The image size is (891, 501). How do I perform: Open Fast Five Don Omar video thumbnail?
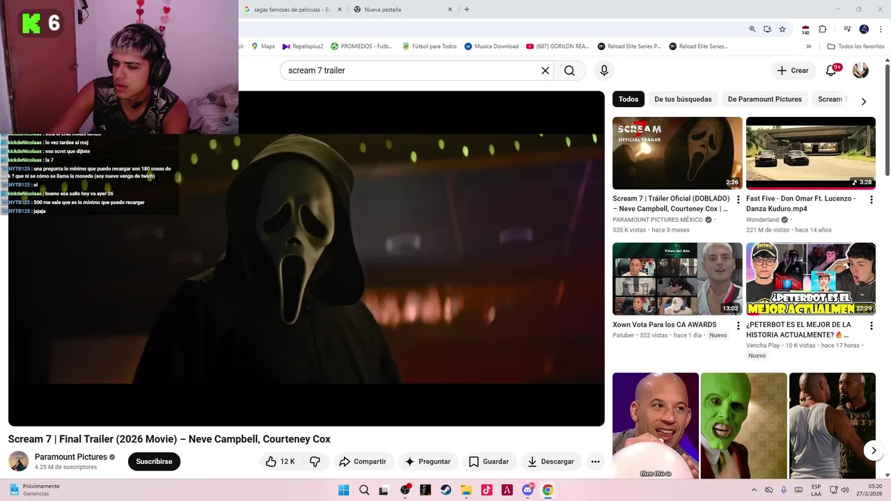(x=811, y=153)
